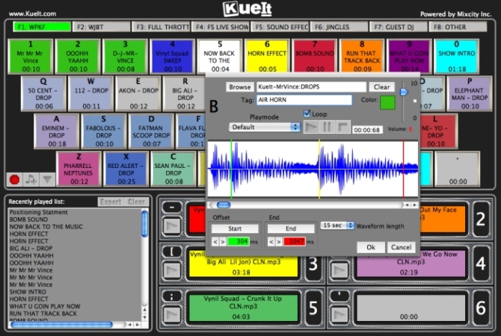
Task: Click the play button for deck 5
Action: (x=172, y=314)
